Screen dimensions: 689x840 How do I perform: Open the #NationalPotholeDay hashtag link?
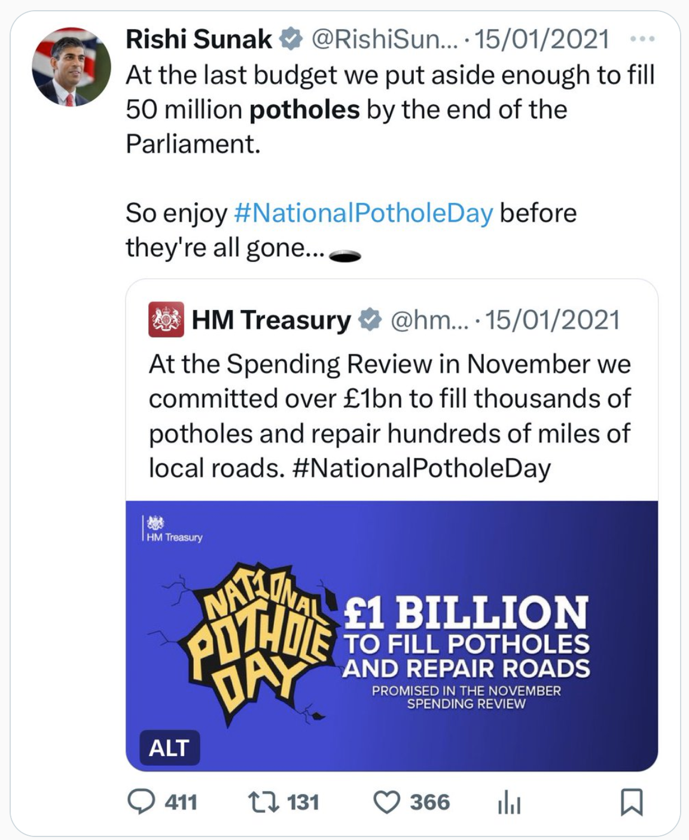tap(364, 213)
